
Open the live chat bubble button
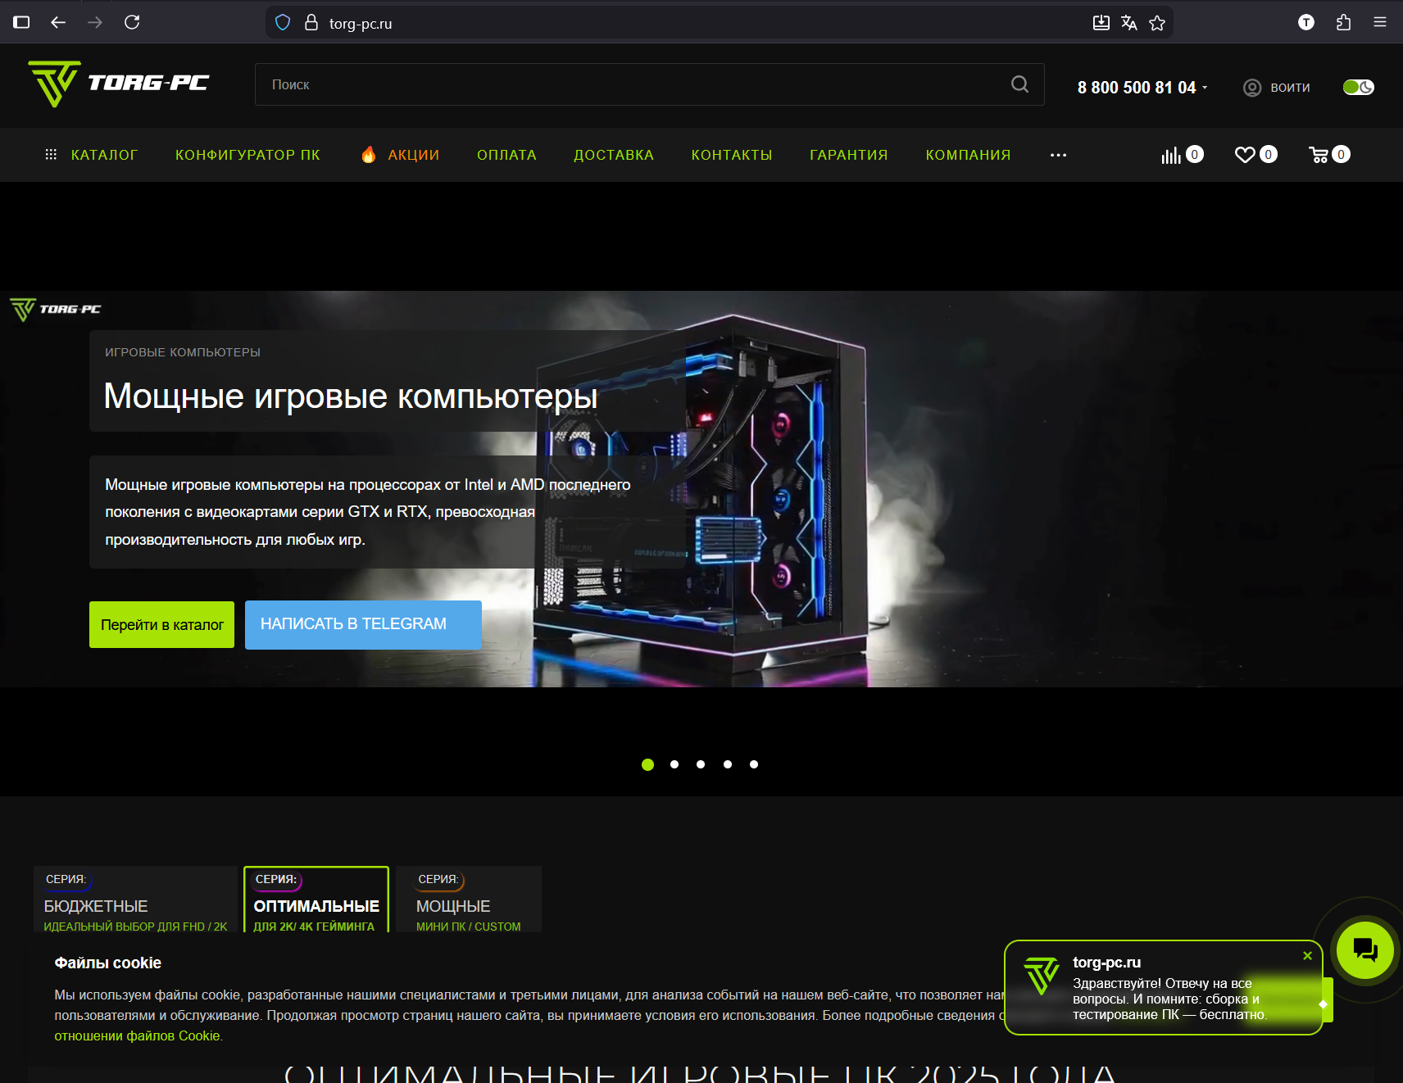point(1364,949)
